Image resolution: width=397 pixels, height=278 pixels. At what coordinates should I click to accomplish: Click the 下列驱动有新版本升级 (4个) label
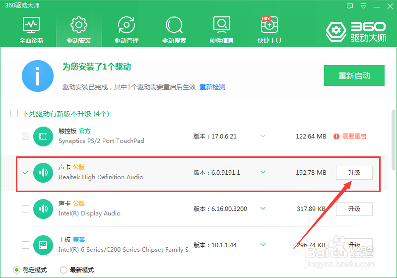66,114
